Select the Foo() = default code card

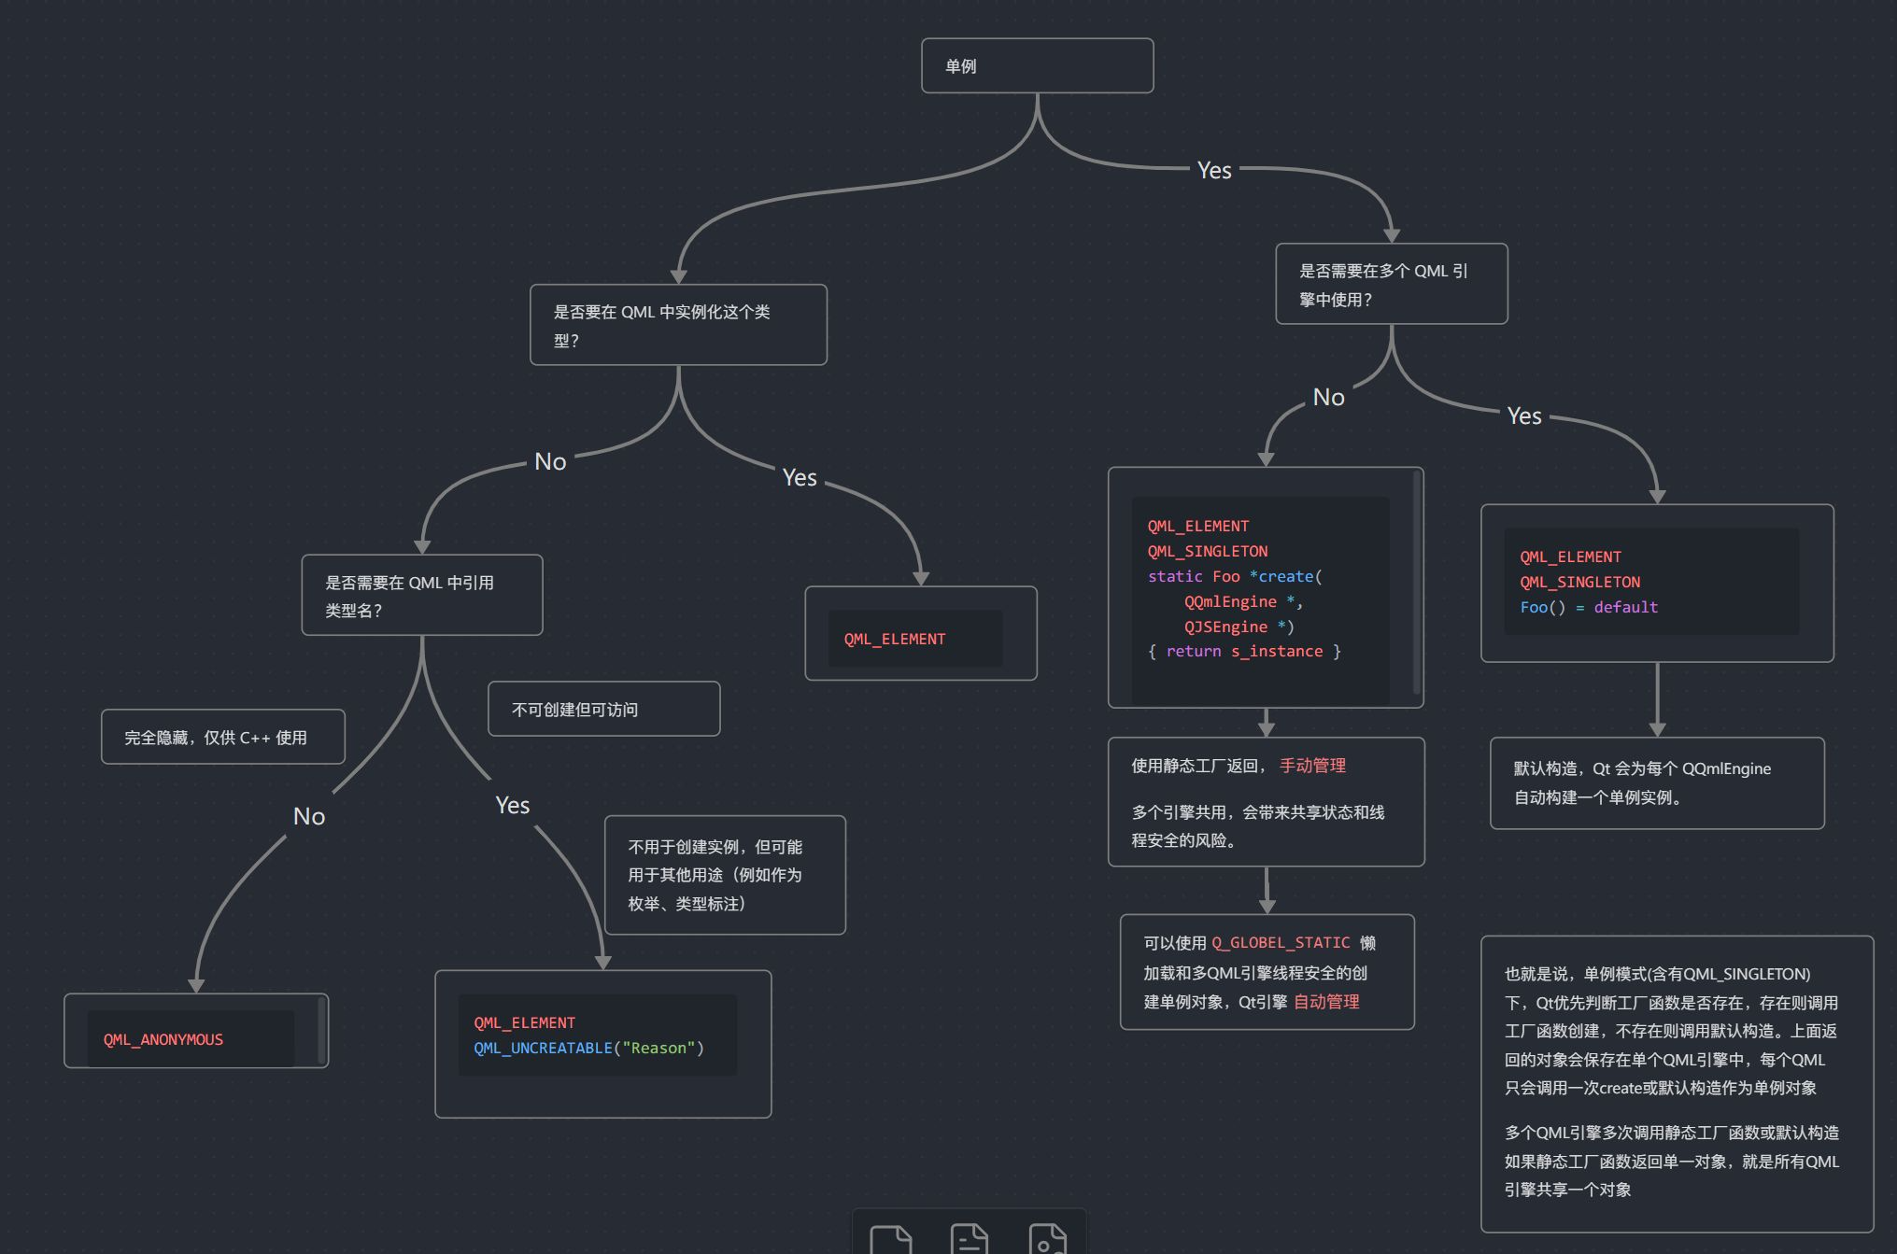[1656, 584]
